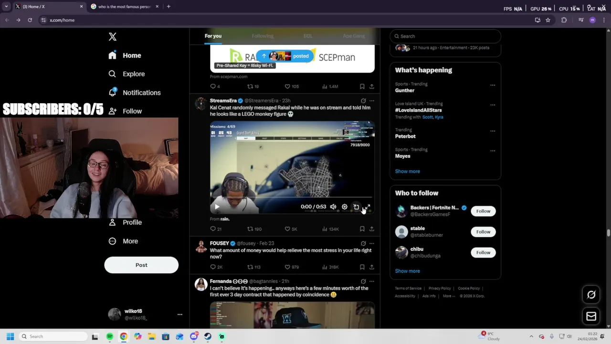Follow the chibu account
The height and width of the screenshot is (344, 611).
coord(483,253)
